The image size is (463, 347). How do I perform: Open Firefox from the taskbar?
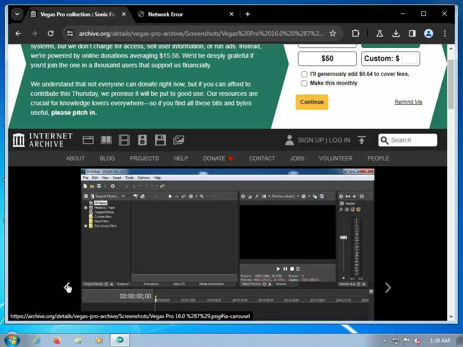(57, 341)
